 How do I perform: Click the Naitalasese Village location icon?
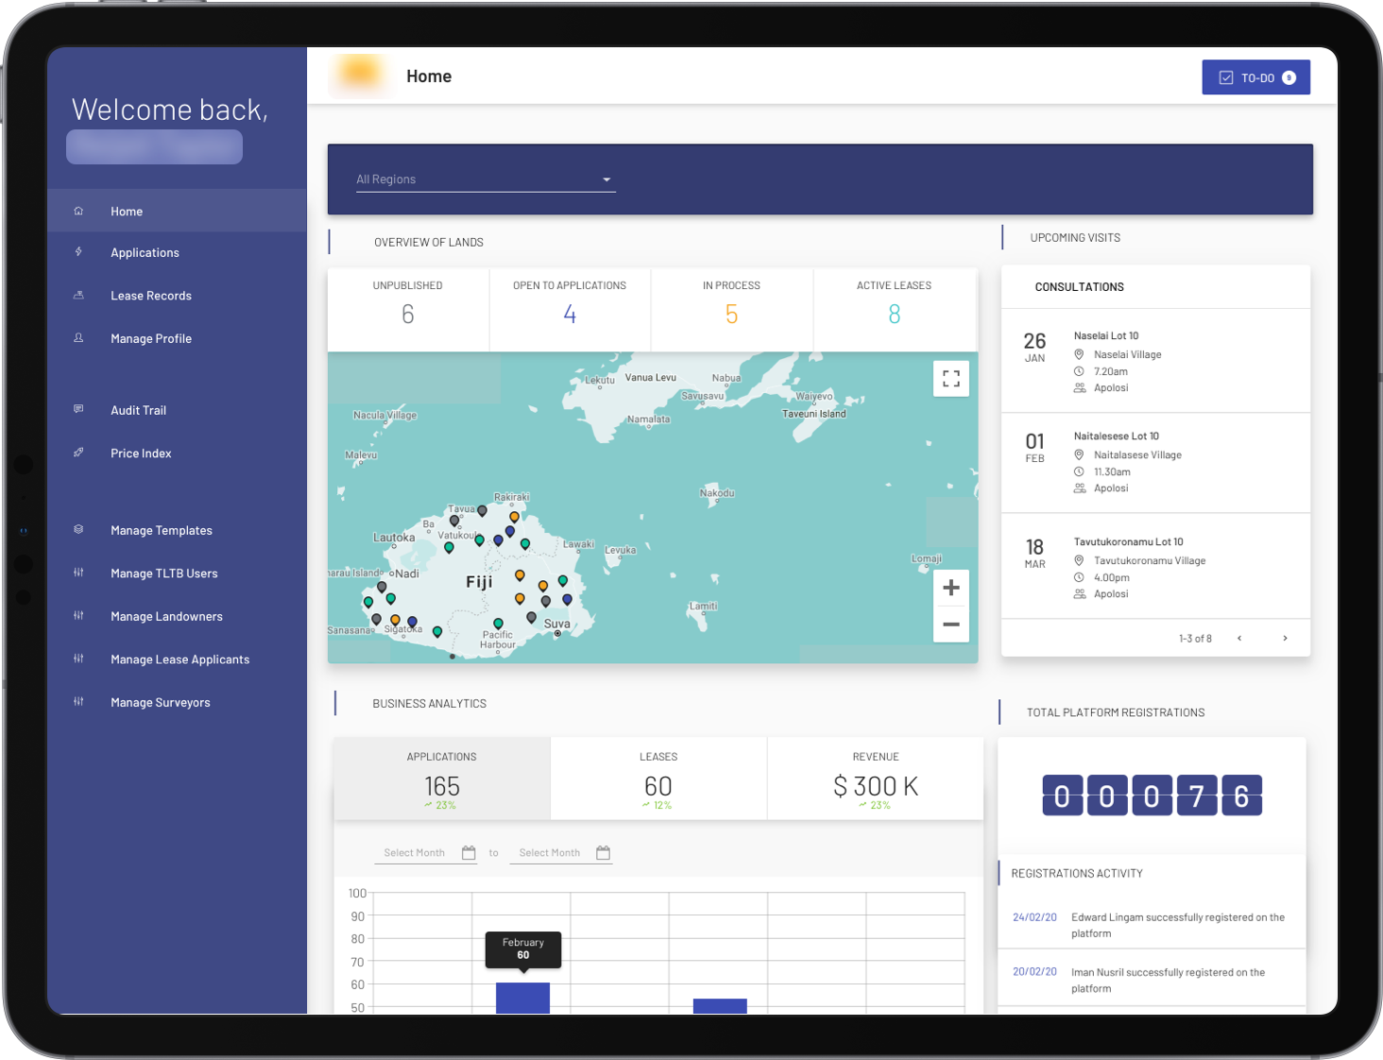click(x=1079, y=454)
